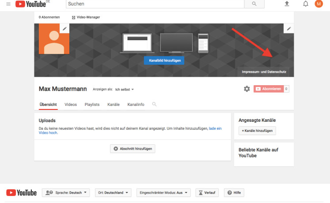
Task: Click the Verlauf history button
Action: pyautogui.click(x=207, y=192)
